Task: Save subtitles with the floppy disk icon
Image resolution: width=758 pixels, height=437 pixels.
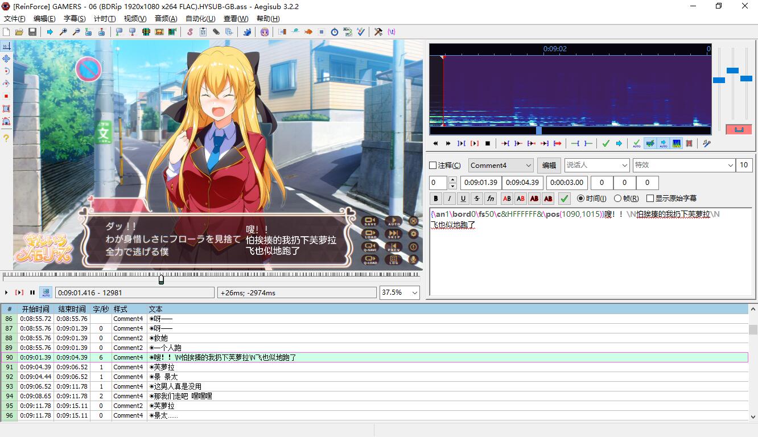Action: click(x=32, y=32)
